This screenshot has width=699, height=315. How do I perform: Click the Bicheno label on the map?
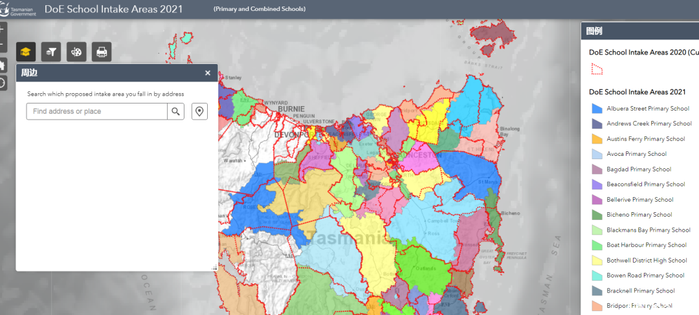(510, 213)
